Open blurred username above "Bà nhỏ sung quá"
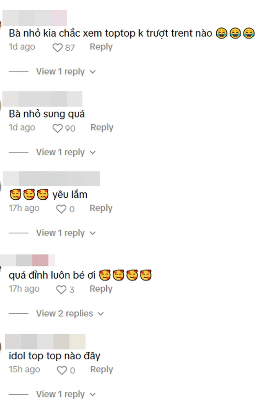The height and width of the screenshot is (399, 259). click(42, 99)
